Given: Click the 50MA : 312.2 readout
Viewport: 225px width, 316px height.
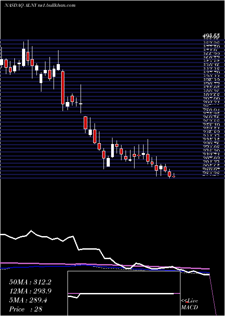Looking at the screenshot, I should point(30,282).
